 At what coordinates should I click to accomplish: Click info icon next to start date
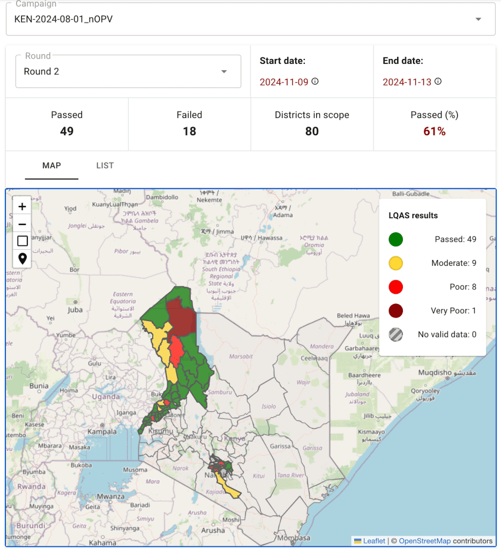pyautogui.click(x=315, y=81)
